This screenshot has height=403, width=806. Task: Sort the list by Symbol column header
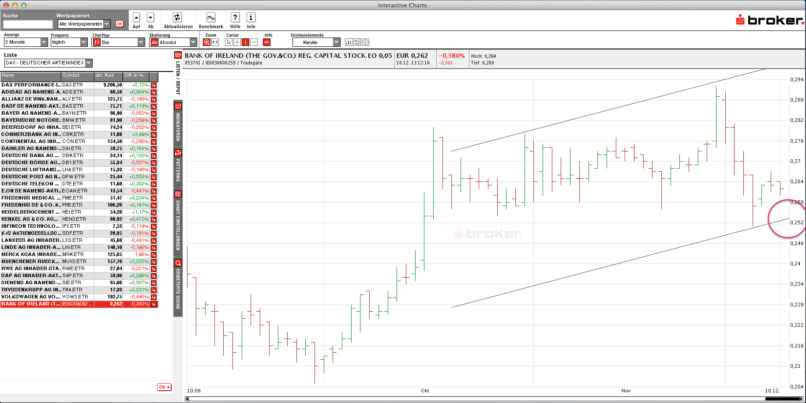click(x=78, y=76)
